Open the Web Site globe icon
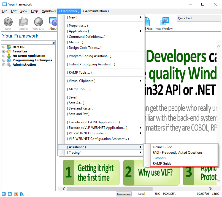Screen dimensions: 222x197 (x=38, y=22)
